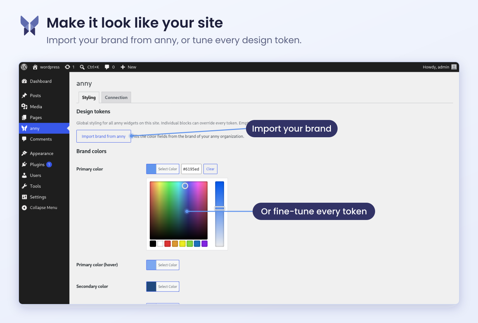This screenshot has width=478, height=323.
Task: Click the Primary color (hover) label
Action: (x=97, y=265)
